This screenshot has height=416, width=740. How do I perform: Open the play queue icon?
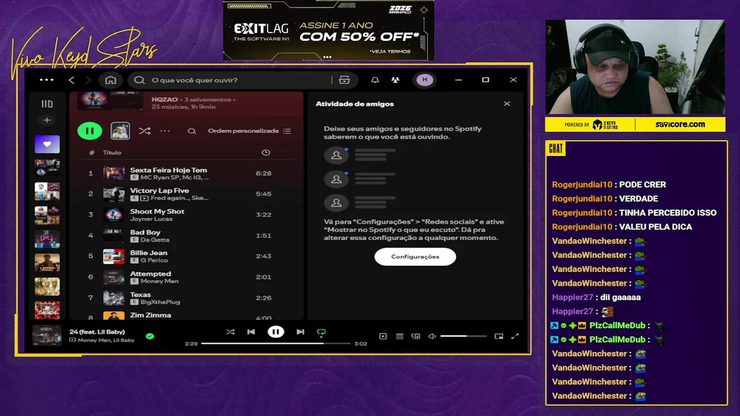click(x=399, y=336)
